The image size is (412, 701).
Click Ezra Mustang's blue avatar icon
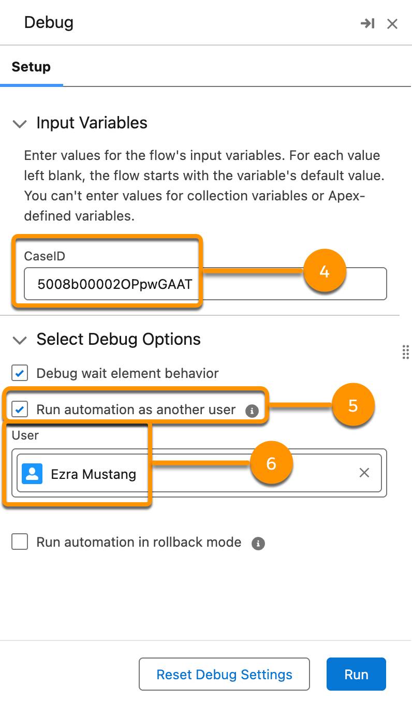(x=32, y=473)
